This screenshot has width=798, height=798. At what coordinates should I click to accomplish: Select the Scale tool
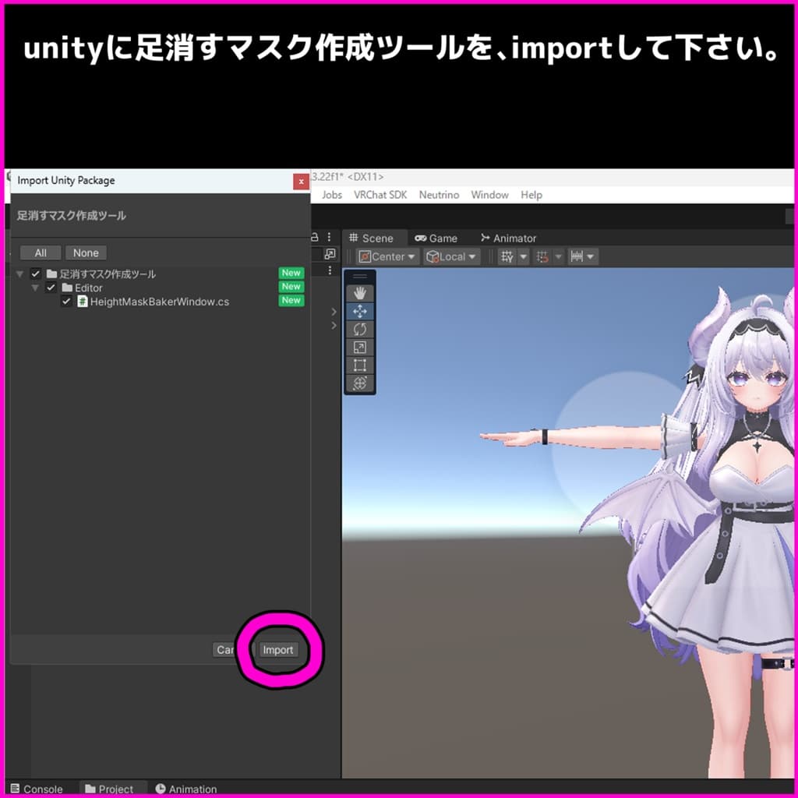click(x=359, y=347)
